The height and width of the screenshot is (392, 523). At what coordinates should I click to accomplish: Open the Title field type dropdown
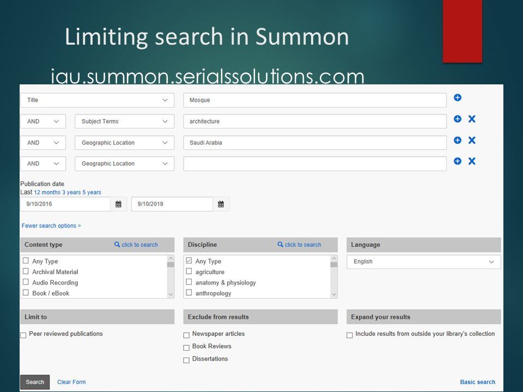98,100
